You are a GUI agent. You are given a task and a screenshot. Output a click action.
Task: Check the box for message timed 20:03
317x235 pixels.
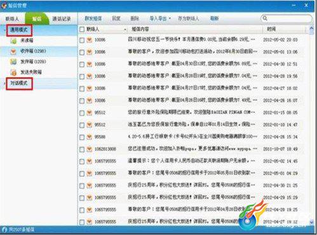tap(82, 40)
